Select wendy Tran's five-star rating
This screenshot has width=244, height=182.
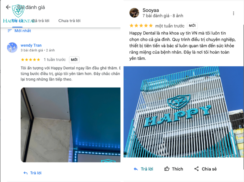(x=31, y=60)
